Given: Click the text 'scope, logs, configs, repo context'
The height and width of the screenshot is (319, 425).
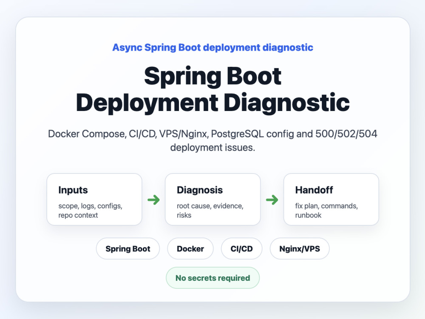Looking at the screenshot, I should (90, 211).
